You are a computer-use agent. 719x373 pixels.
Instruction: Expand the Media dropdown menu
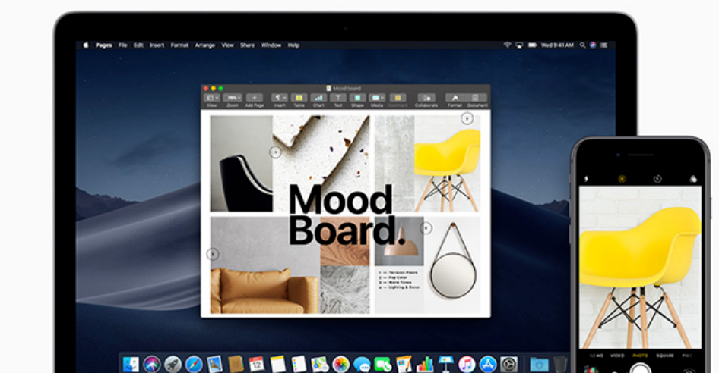click(x=377, y=98)
